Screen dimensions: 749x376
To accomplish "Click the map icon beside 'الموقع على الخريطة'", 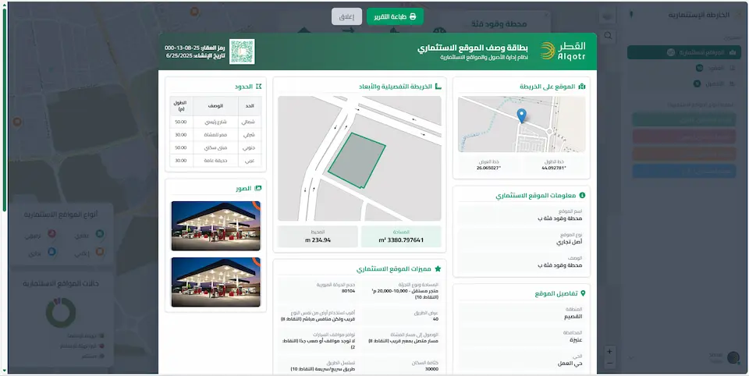I will pos(582,86).
